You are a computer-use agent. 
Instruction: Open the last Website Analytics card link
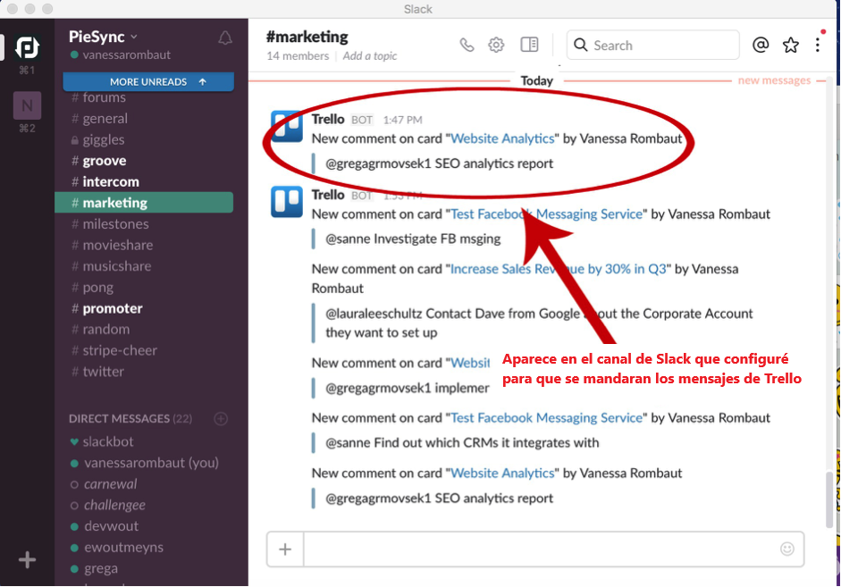(502, 474)
